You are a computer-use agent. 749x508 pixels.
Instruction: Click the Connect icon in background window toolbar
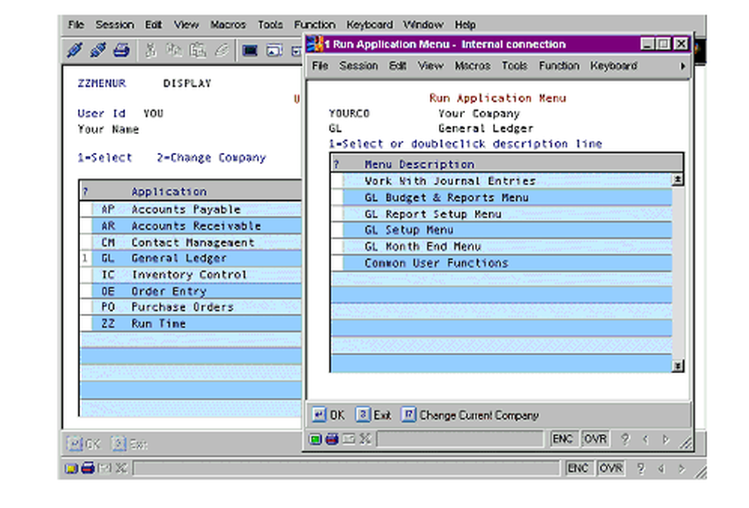click(x=75, y=49)
